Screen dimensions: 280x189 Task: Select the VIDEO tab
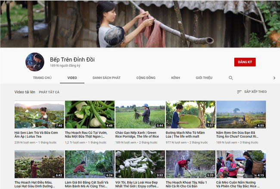pyautogui.click(x=72, y=78)
